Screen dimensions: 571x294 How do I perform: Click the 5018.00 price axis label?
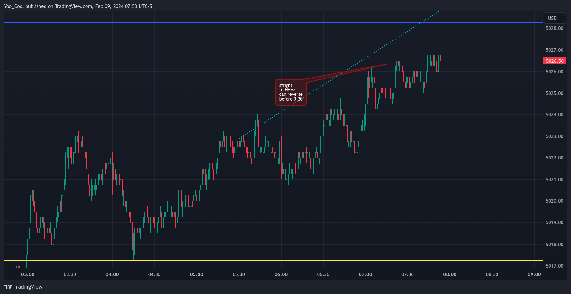coord(555,245)
